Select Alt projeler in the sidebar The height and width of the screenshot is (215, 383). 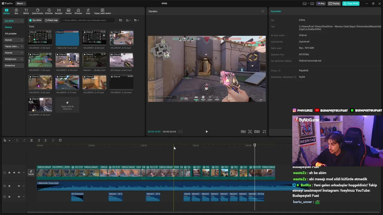tap(11, 33)
